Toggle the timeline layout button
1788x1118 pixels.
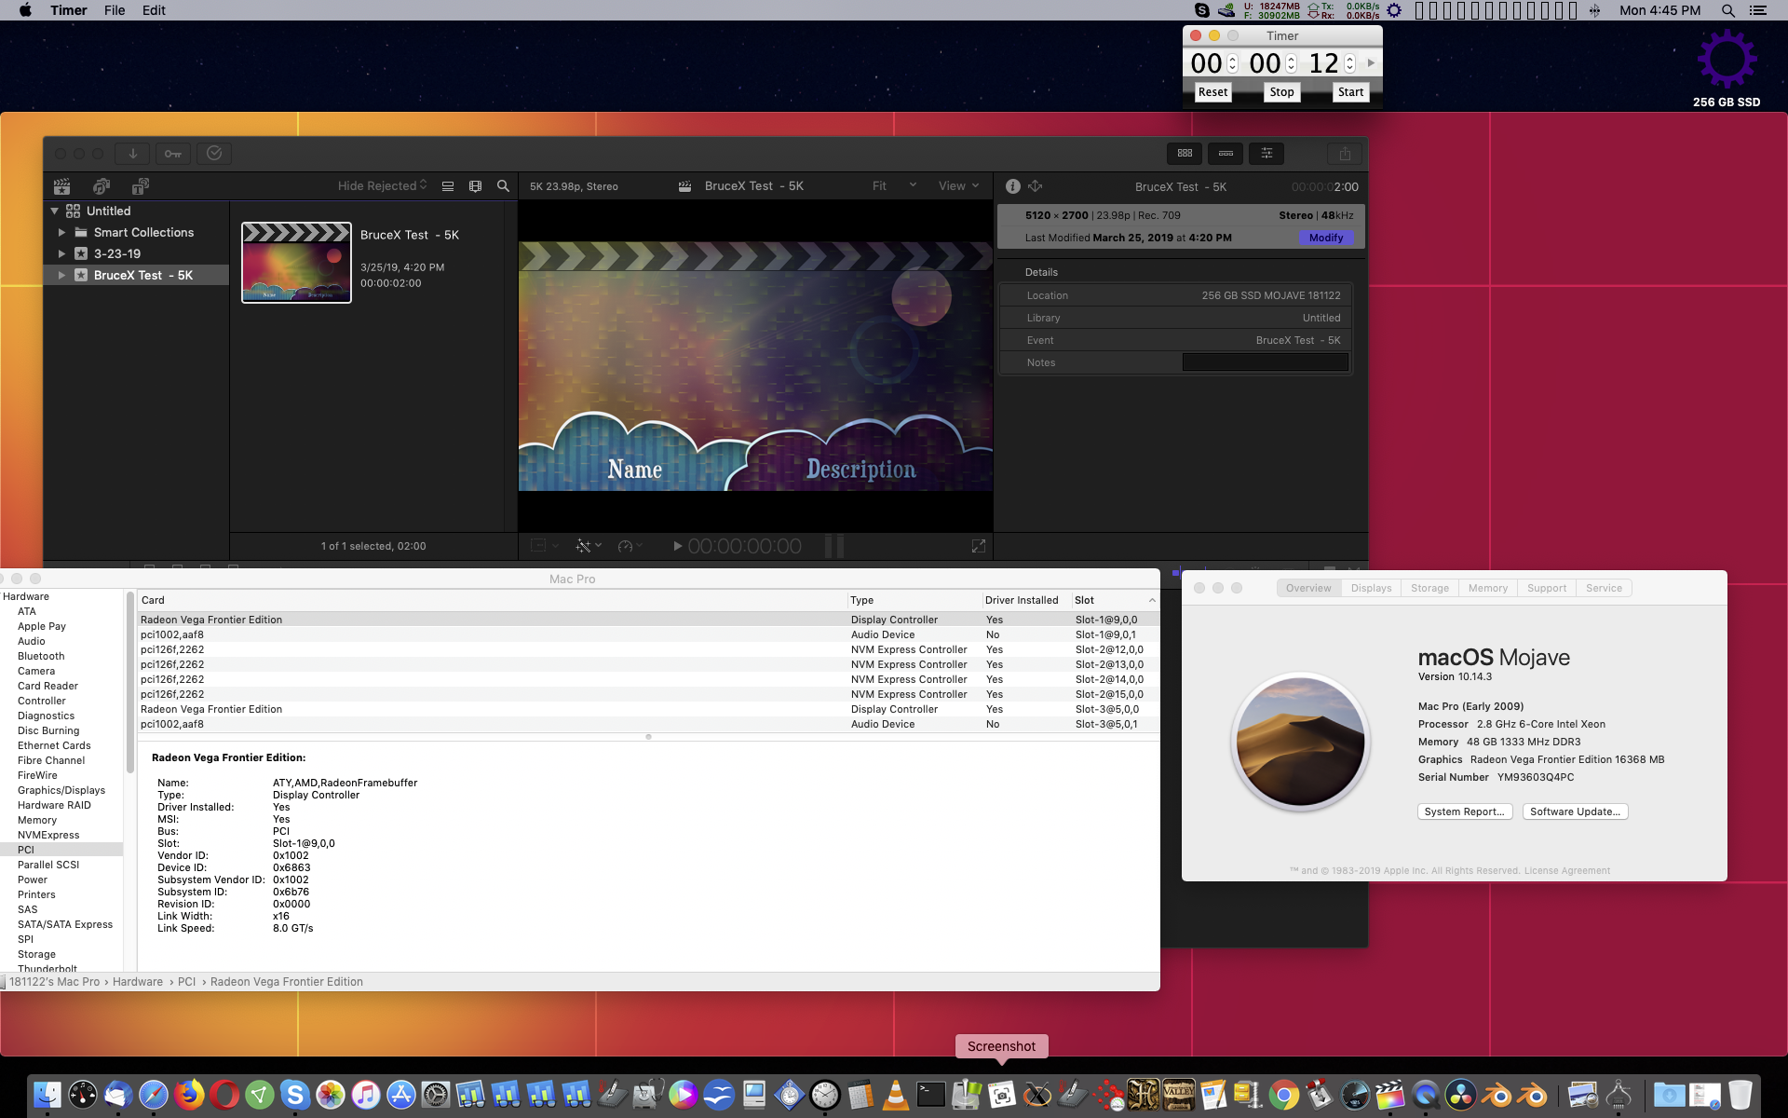tap(1226, 154)
